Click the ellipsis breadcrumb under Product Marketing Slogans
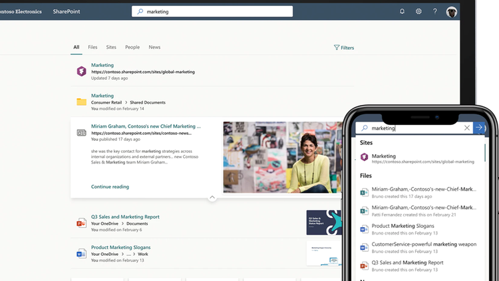This screenshot has width=499, height=281. [x=128, y=254]
